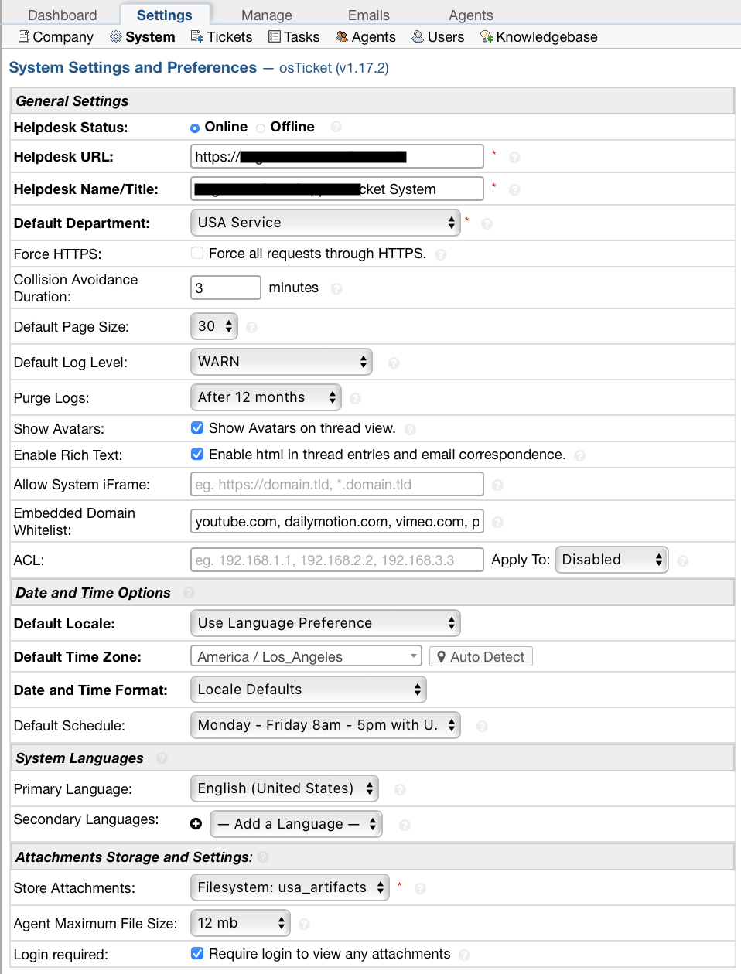View help tip for Default Log Level
The height and width of the screenshot is (974, 741).
click(394, 363)
